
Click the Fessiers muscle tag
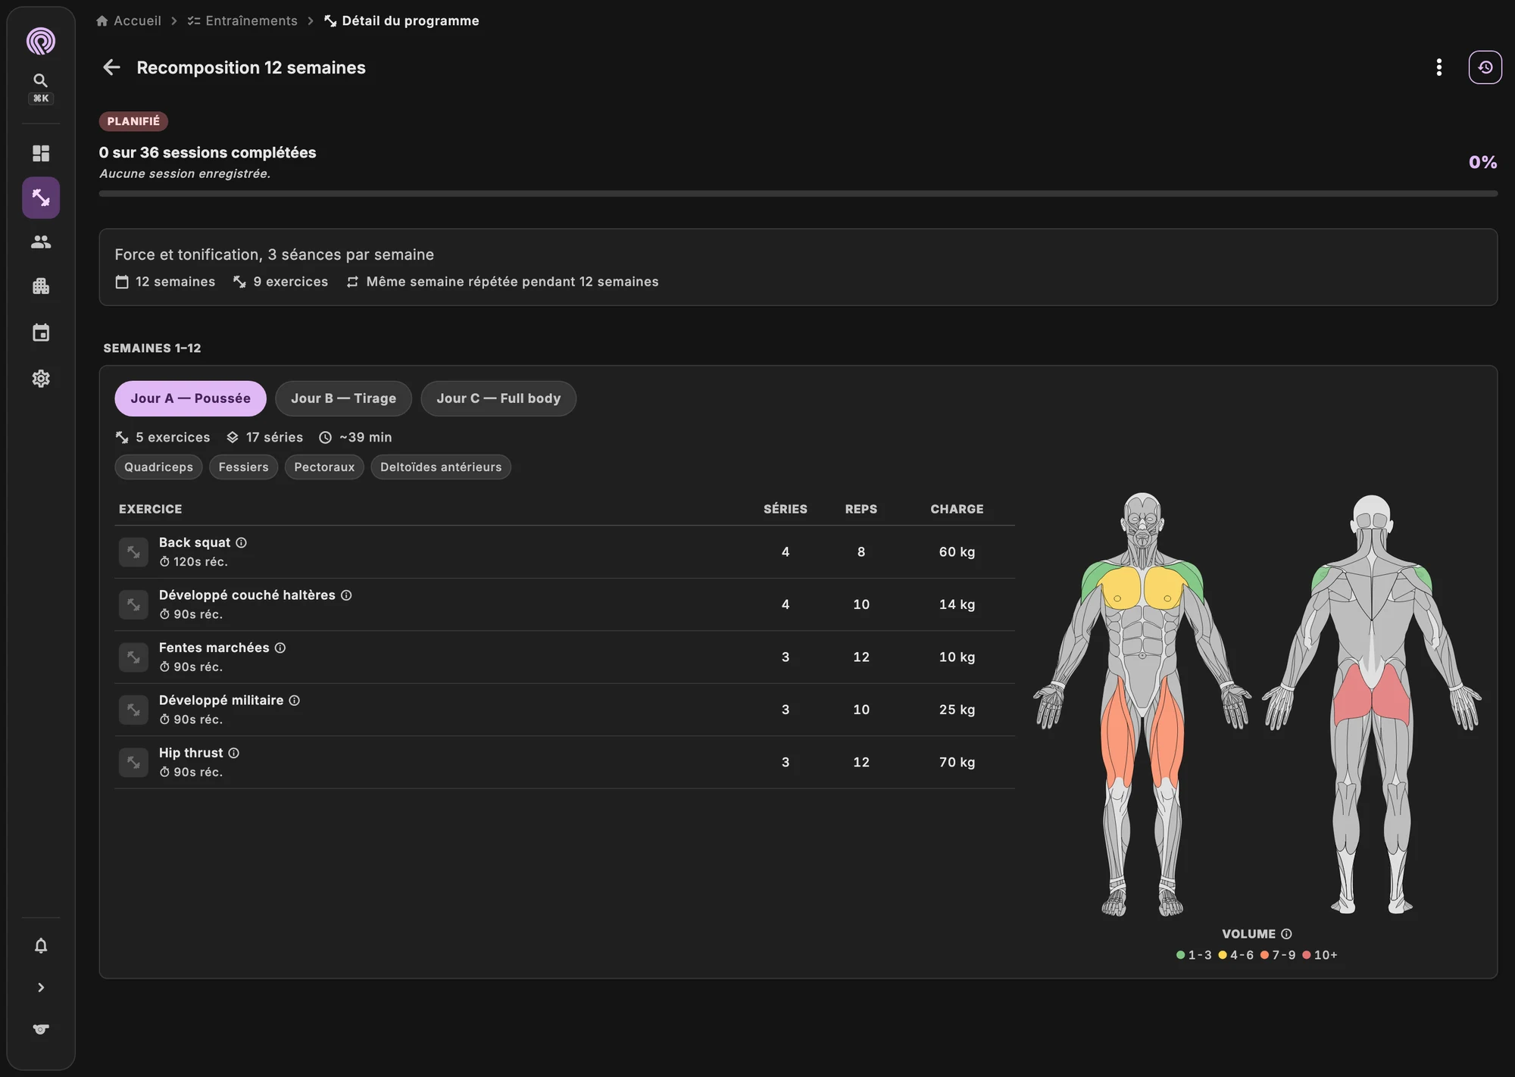[x=243, y=467]
